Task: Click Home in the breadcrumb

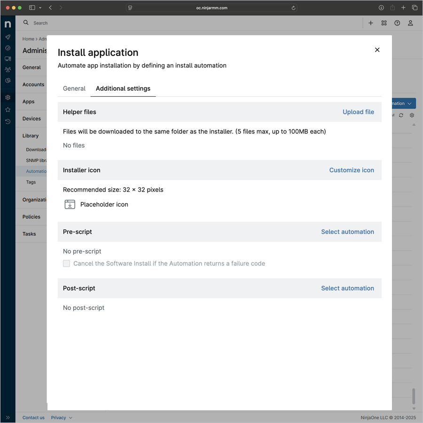Action: [28, 39]
